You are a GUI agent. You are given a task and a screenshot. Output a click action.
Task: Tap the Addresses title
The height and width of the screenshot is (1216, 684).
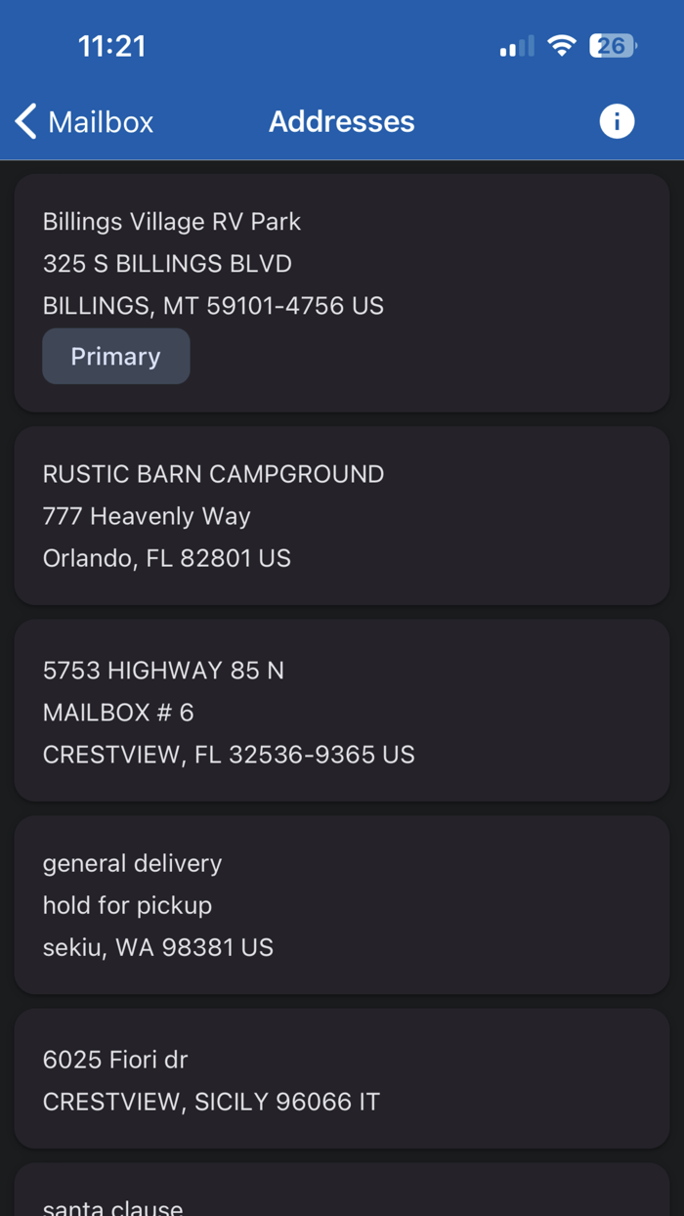click(x=341, y=121)
